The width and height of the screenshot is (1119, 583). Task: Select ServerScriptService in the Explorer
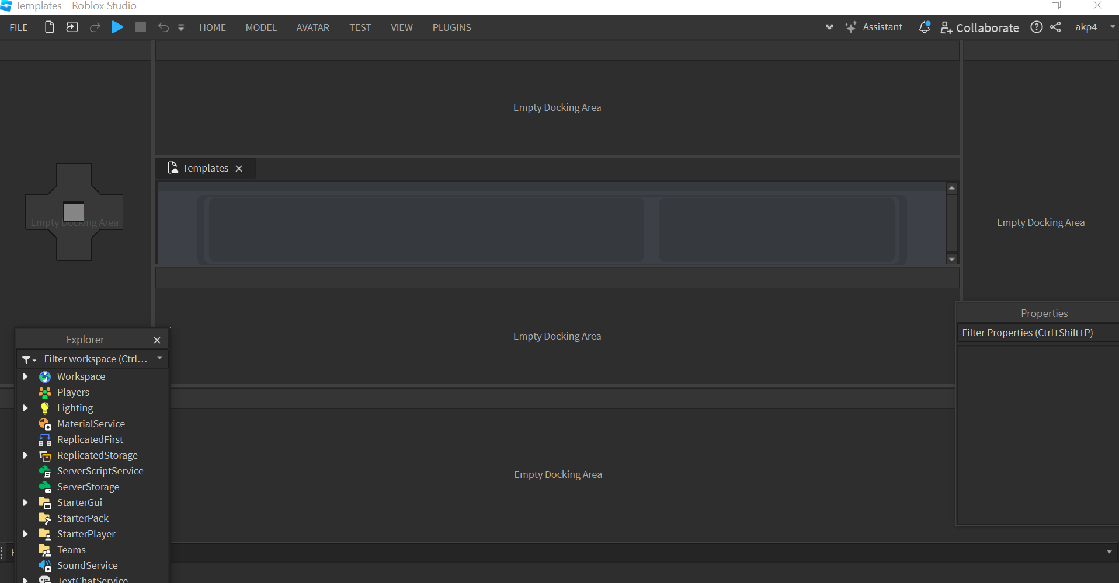(100, 471)
